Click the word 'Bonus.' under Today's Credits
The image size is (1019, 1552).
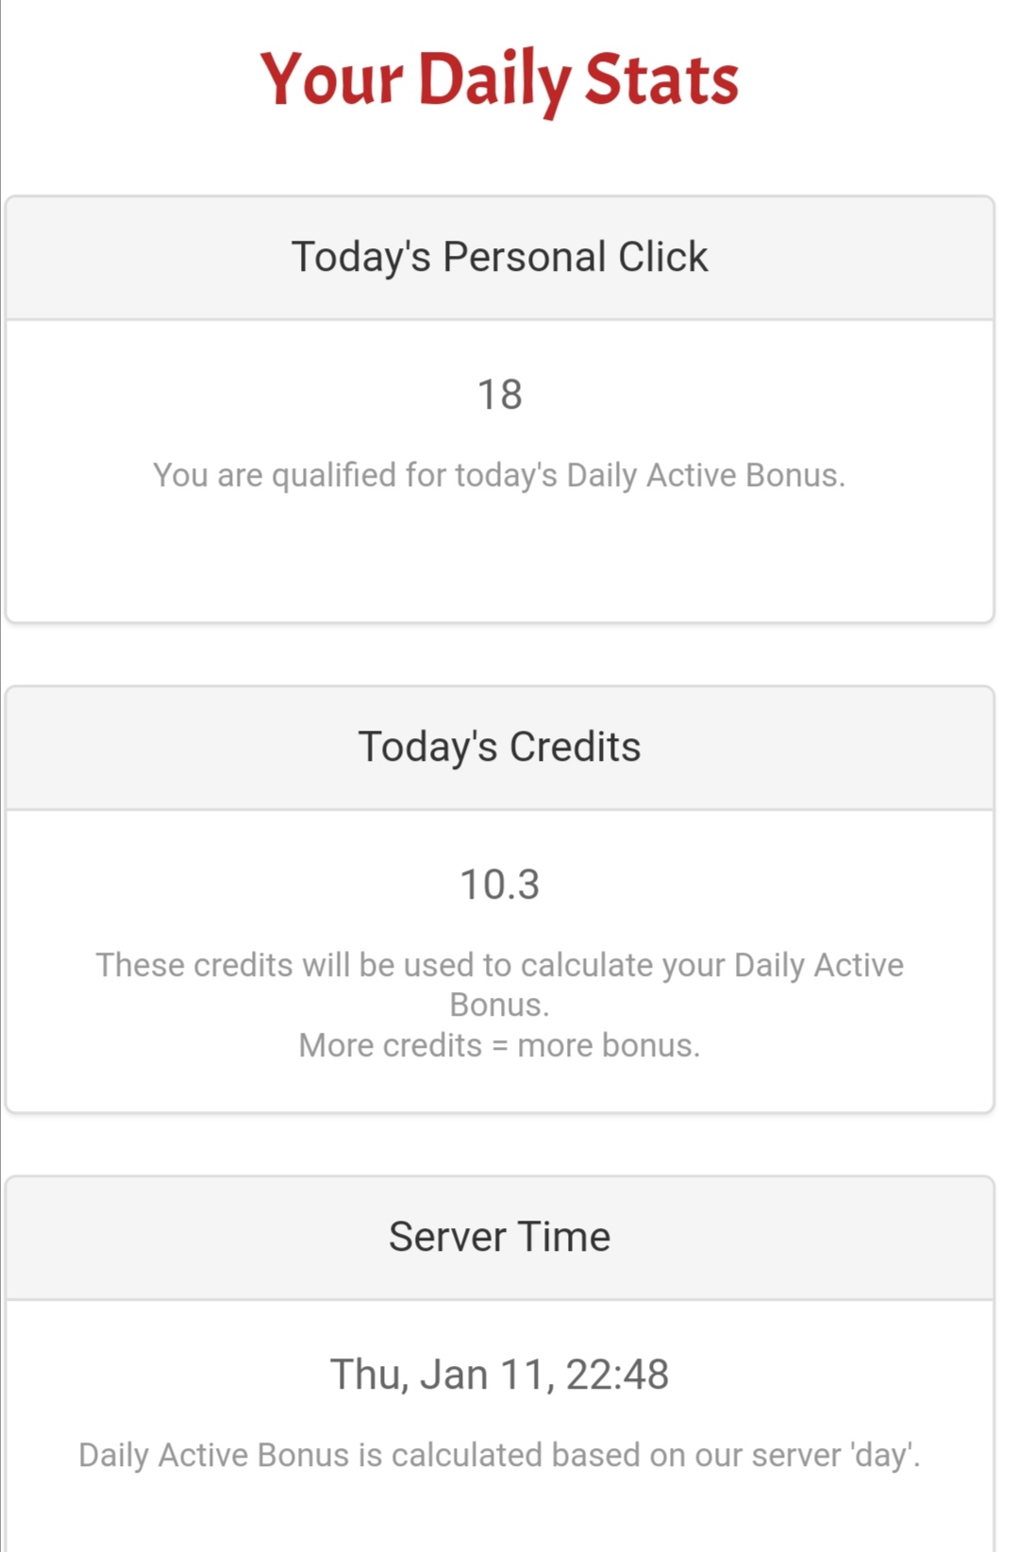pos(499,1004)
